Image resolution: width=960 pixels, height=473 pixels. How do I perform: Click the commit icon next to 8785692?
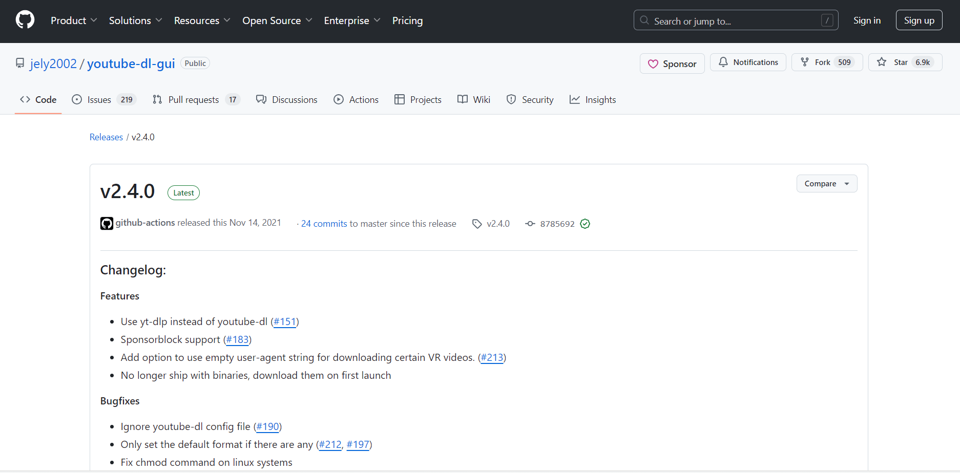point(530,224)
